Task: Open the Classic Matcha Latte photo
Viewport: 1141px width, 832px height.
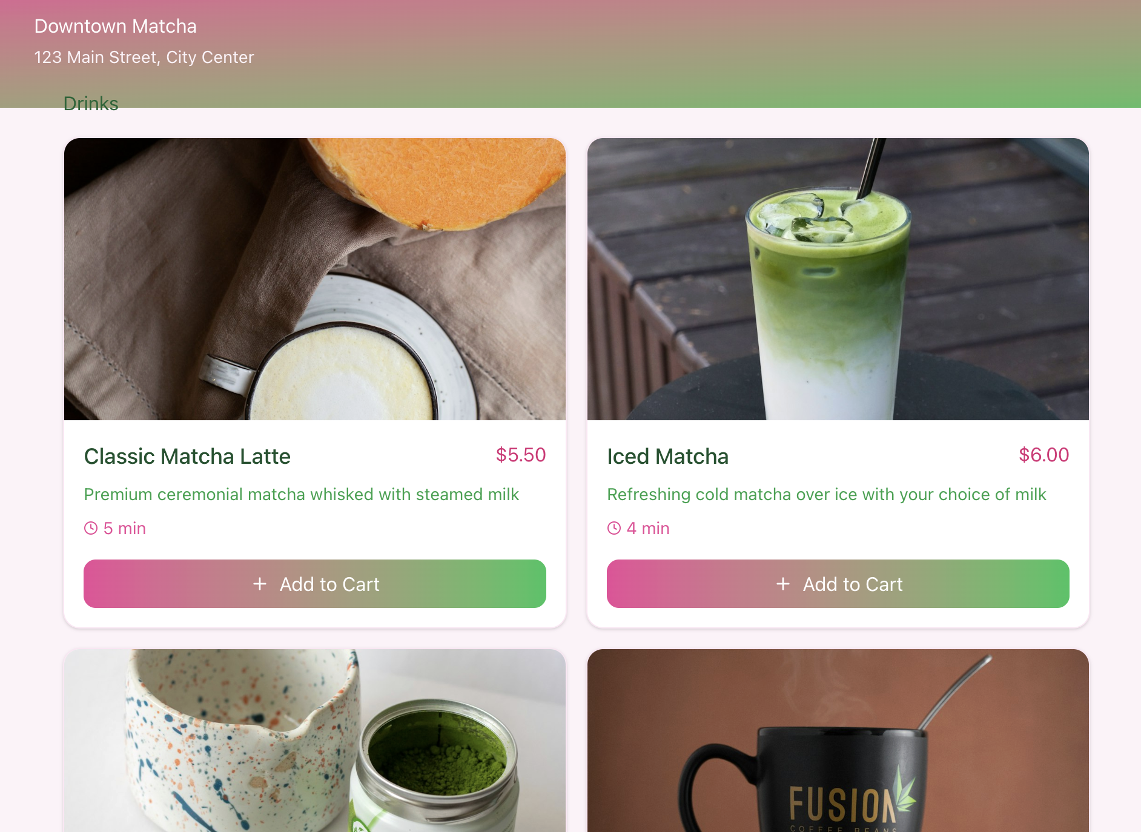Action: coord(315,279)
